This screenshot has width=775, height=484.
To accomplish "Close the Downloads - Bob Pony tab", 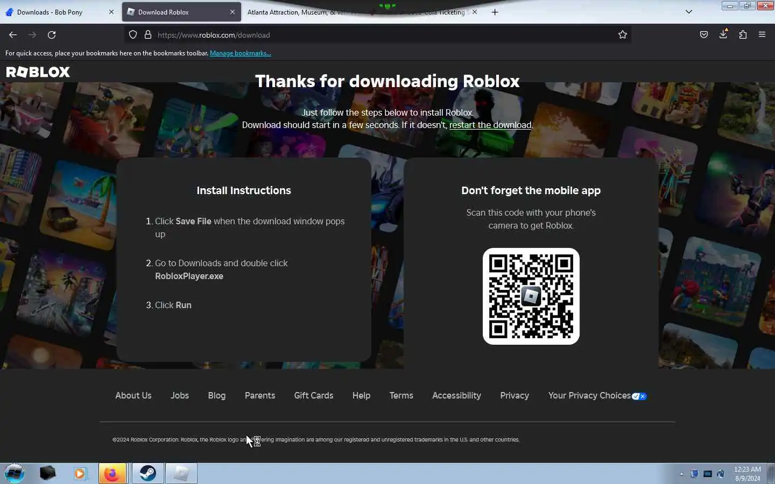I will click(111, 12).
